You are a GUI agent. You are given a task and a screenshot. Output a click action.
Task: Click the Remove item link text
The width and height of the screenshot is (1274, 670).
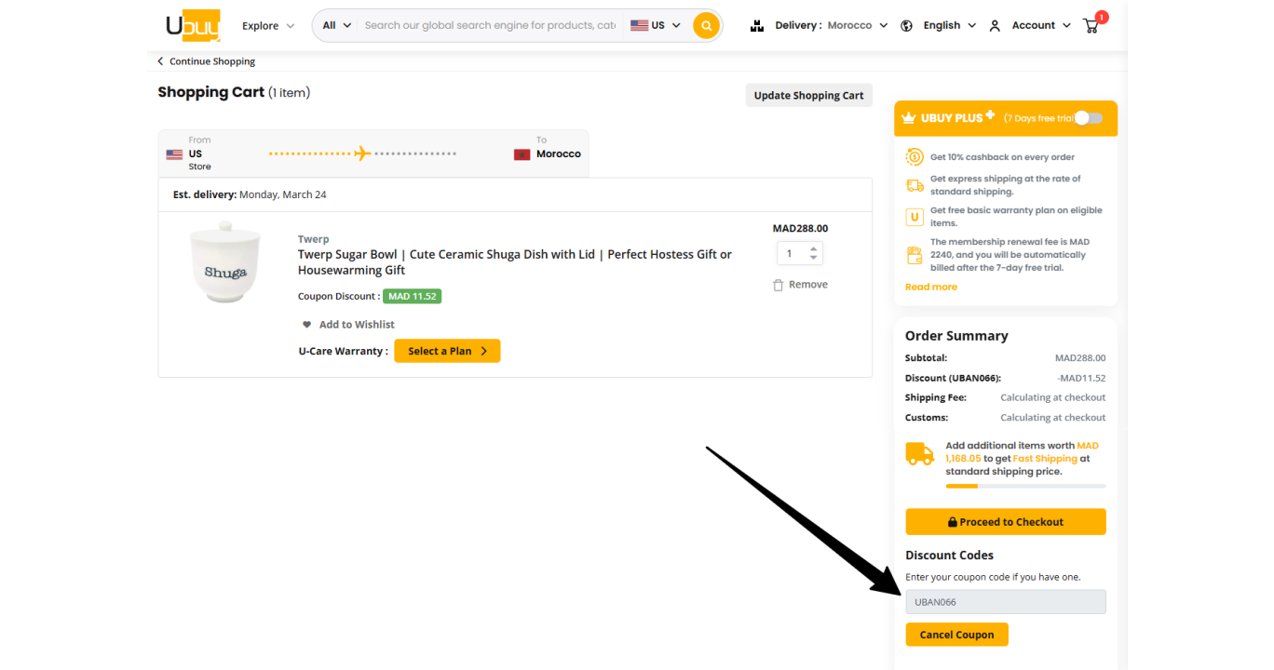(808, 285)
